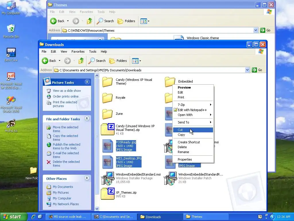Select WES_Desktop.JPG image icon
The width and height of the screenshot is (294, 221).
click(x=108, y=162)
